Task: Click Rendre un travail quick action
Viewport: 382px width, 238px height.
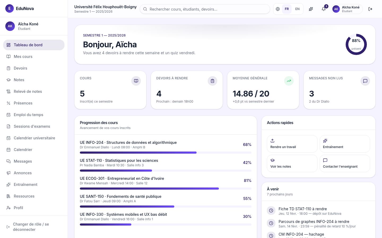Action: tap(292, 144)
